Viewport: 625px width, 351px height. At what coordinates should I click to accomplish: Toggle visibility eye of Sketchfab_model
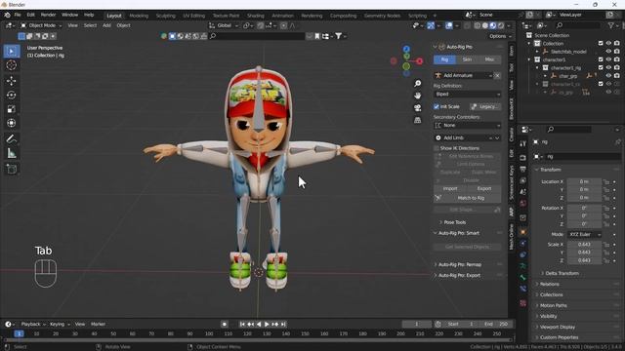coord(608,52)
